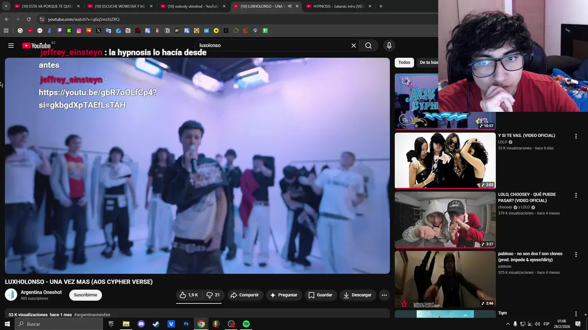Open the pabloxo video thumbnail
The width and height of the screenshot is (588, 330).
pos(445,279)
